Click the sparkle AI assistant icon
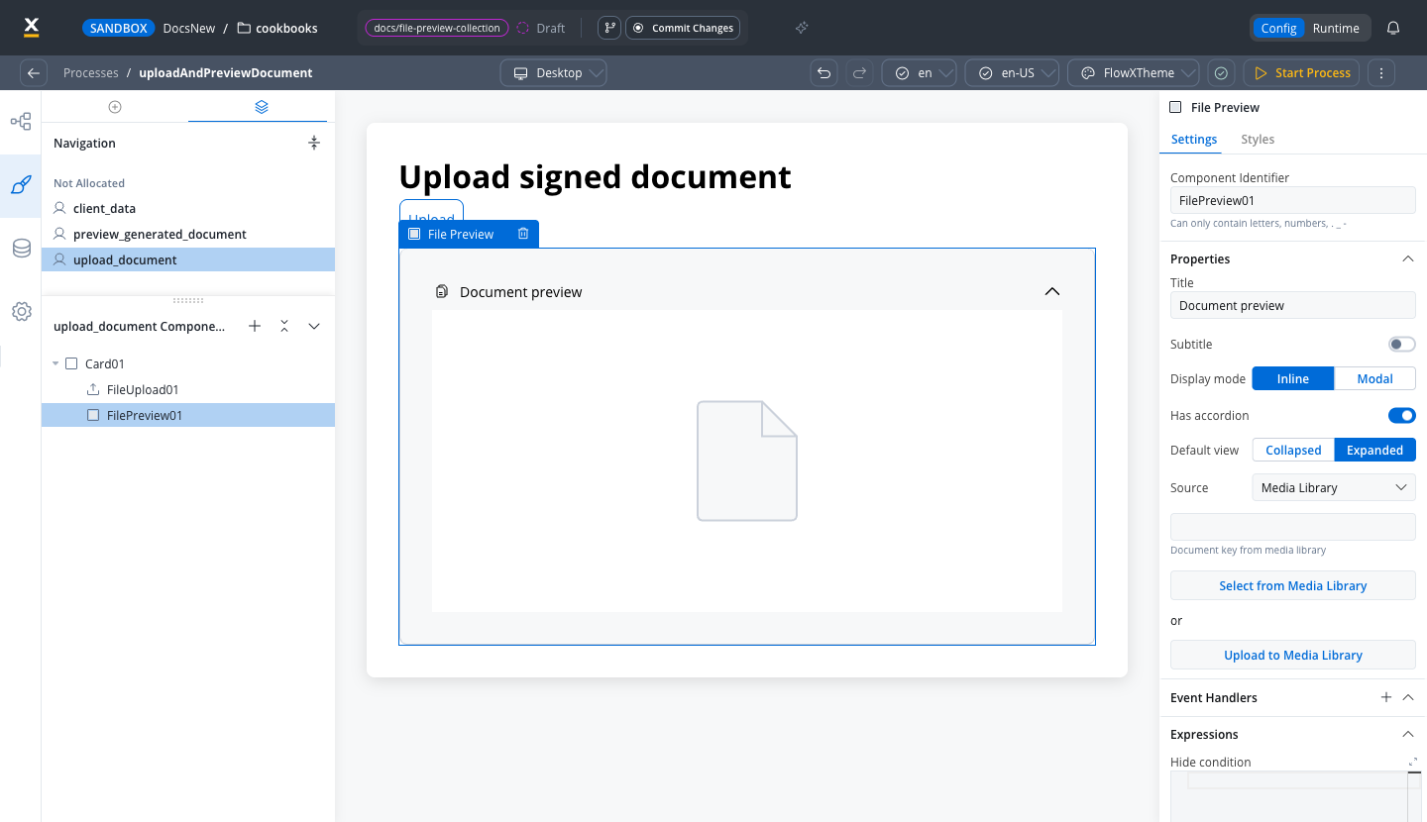This screenshot has height=822, width=1427. [802, 28]
